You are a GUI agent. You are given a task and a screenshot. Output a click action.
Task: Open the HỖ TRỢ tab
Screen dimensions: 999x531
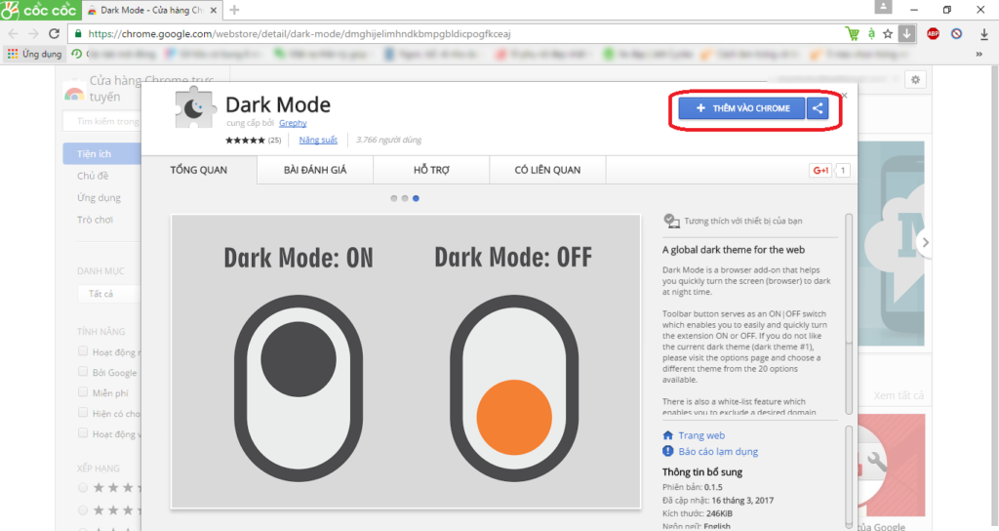click(431, 171)
